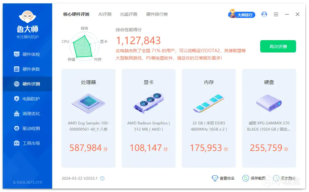
Task: Click the 处理器 card title
Action: [88, 82]
